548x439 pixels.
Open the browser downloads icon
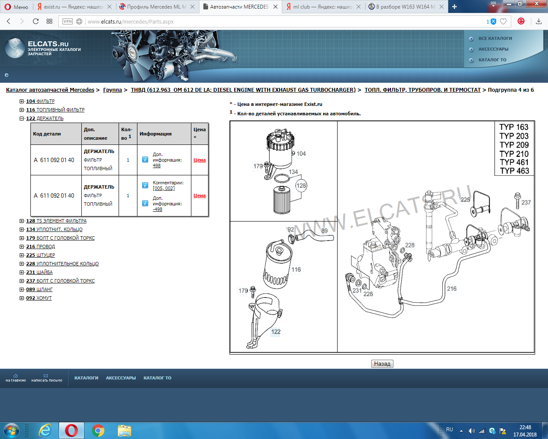(539, 21)
